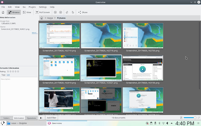Expand the chevron before Pictures breadcrumb

(x=55, y=18)
